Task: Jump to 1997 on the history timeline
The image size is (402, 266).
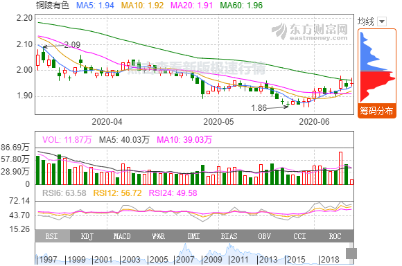Action: (49, 260)
